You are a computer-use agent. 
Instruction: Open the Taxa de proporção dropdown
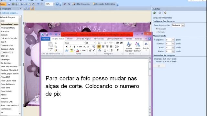point(183,25)
